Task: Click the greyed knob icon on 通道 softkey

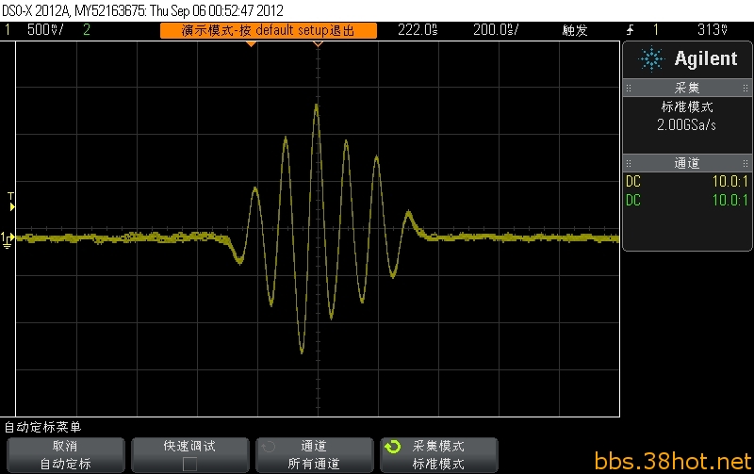Action: pos(268,447)
